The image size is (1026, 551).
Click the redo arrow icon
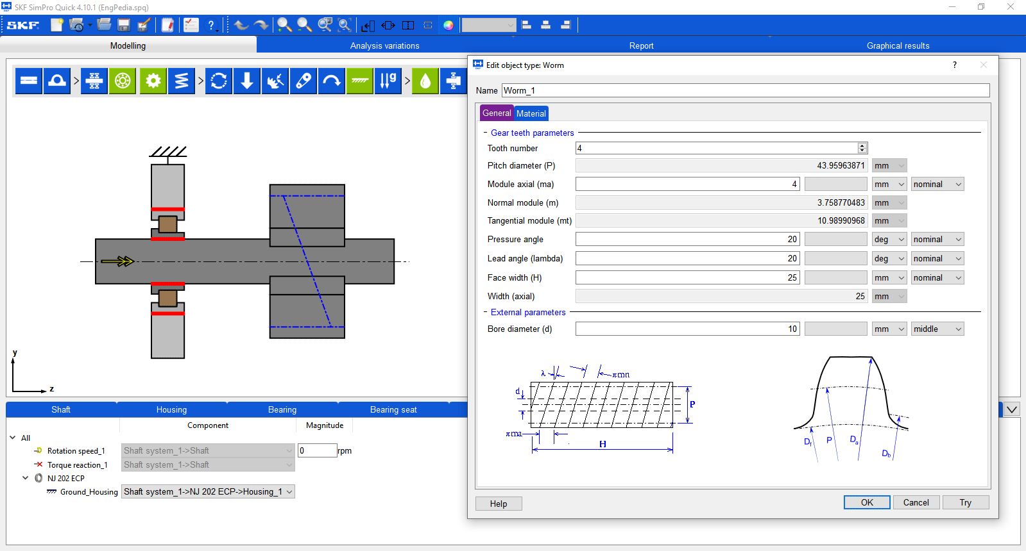[x=261, y=25]
